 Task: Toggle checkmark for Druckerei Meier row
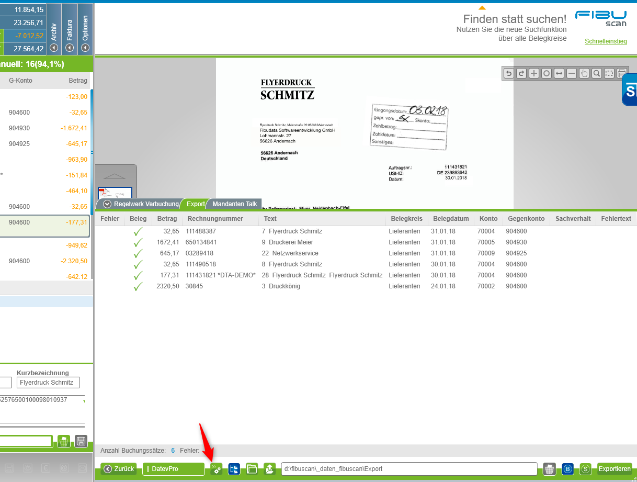[138, 242]
